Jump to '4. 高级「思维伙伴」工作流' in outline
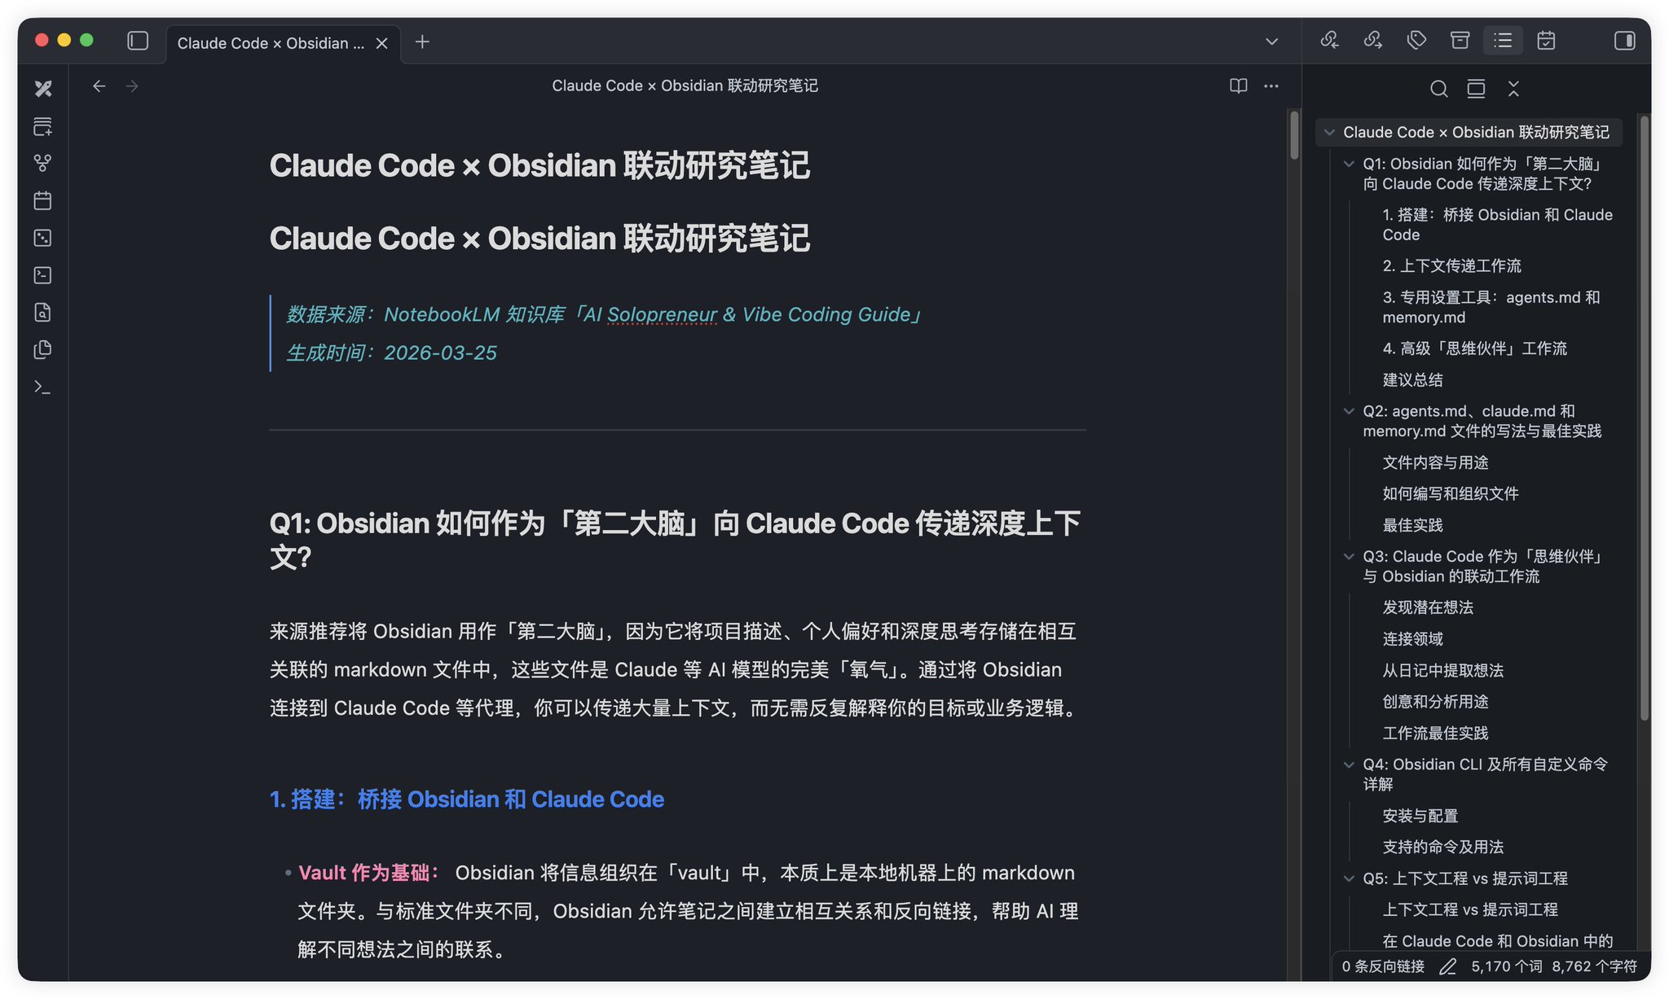 click(x=1474, y=348)
